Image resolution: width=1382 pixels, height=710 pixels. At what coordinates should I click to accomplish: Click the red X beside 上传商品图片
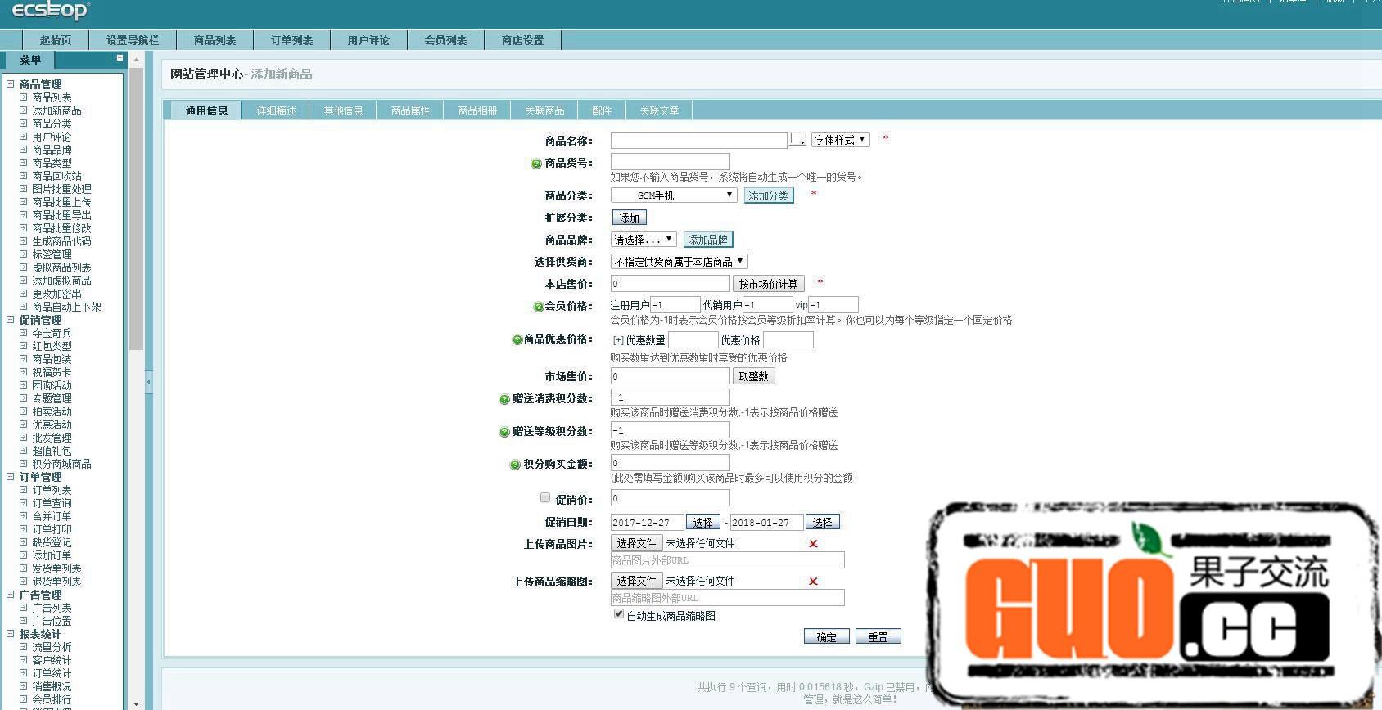pyautogui.click(x=813, y=544)
